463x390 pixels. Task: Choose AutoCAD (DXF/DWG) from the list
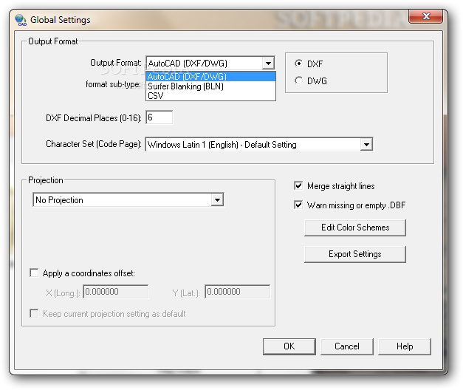tap(211, 77)
